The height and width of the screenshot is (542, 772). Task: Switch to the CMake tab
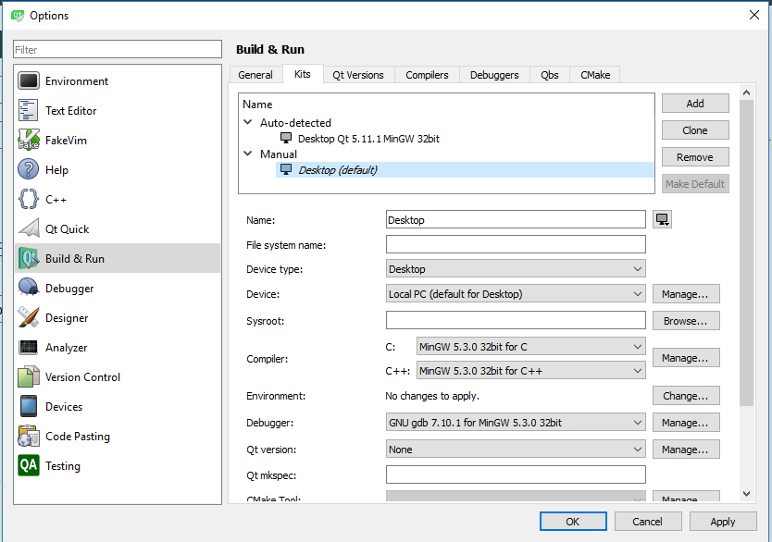pos(595,75)
